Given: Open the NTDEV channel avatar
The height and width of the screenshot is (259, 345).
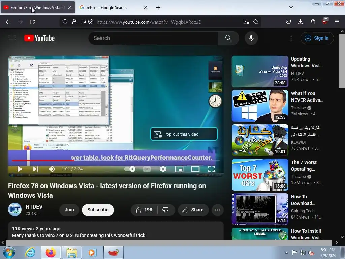Looking at the screenshot, I should tap(15, 209).
